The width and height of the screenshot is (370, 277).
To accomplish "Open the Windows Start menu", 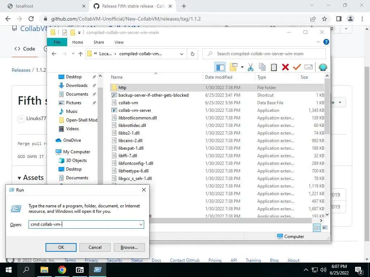I will click(x=9, y=270).
